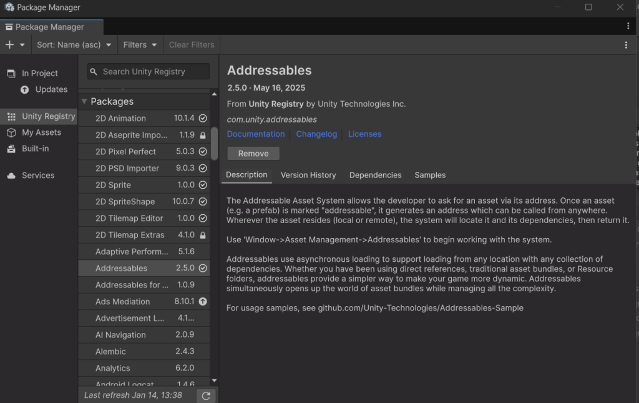The image size is (639, 403).
Task: Click the lock icon beside 2D Tilemap Extras
Action: coord(203,235)
